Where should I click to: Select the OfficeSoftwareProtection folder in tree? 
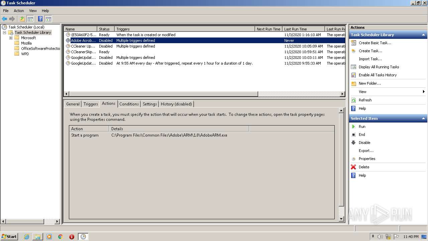click(x=40, y=49)
